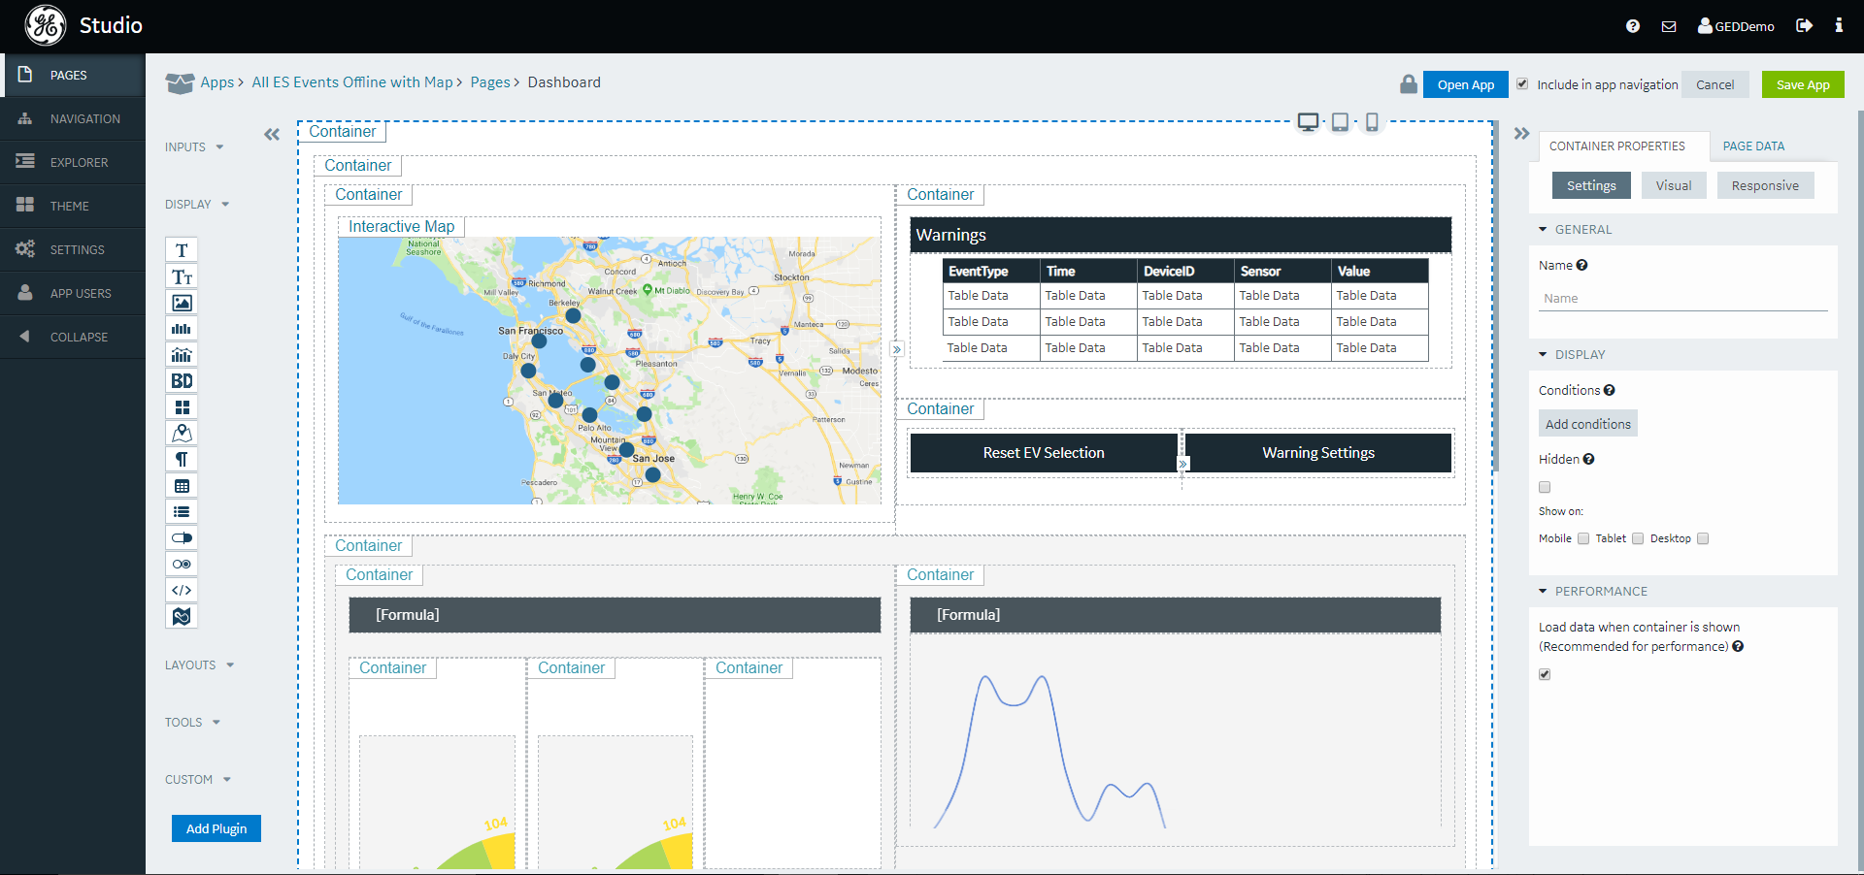
Task: Switch to mobile phone preview mode
Action: pos(1372,122)
